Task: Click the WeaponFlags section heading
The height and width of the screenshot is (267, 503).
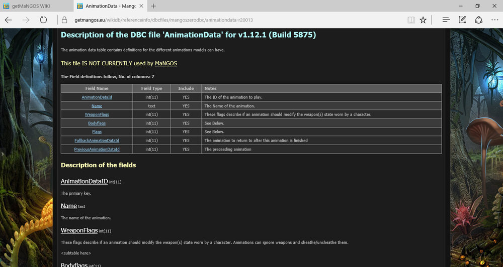Action: (x=79, y=230)
